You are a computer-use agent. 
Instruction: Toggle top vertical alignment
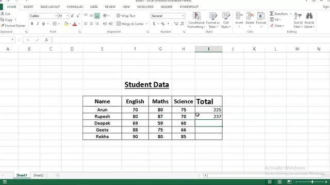(86, 16)
